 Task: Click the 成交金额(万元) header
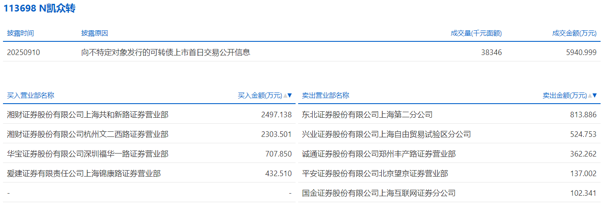point(574,33)
